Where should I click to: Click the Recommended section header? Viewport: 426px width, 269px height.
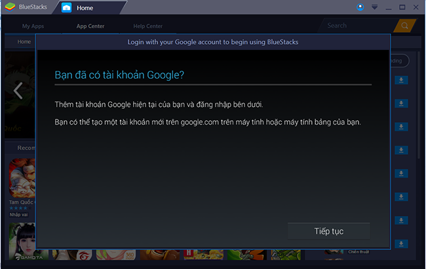tap(26, 148)
